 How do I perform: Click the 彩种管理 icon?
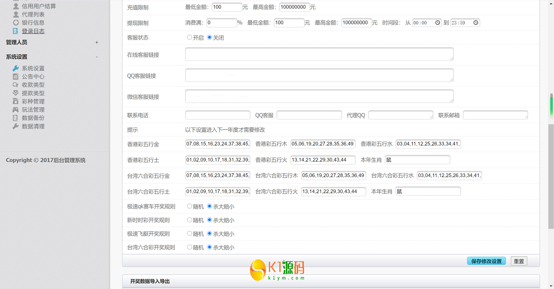tap(16, 101)
